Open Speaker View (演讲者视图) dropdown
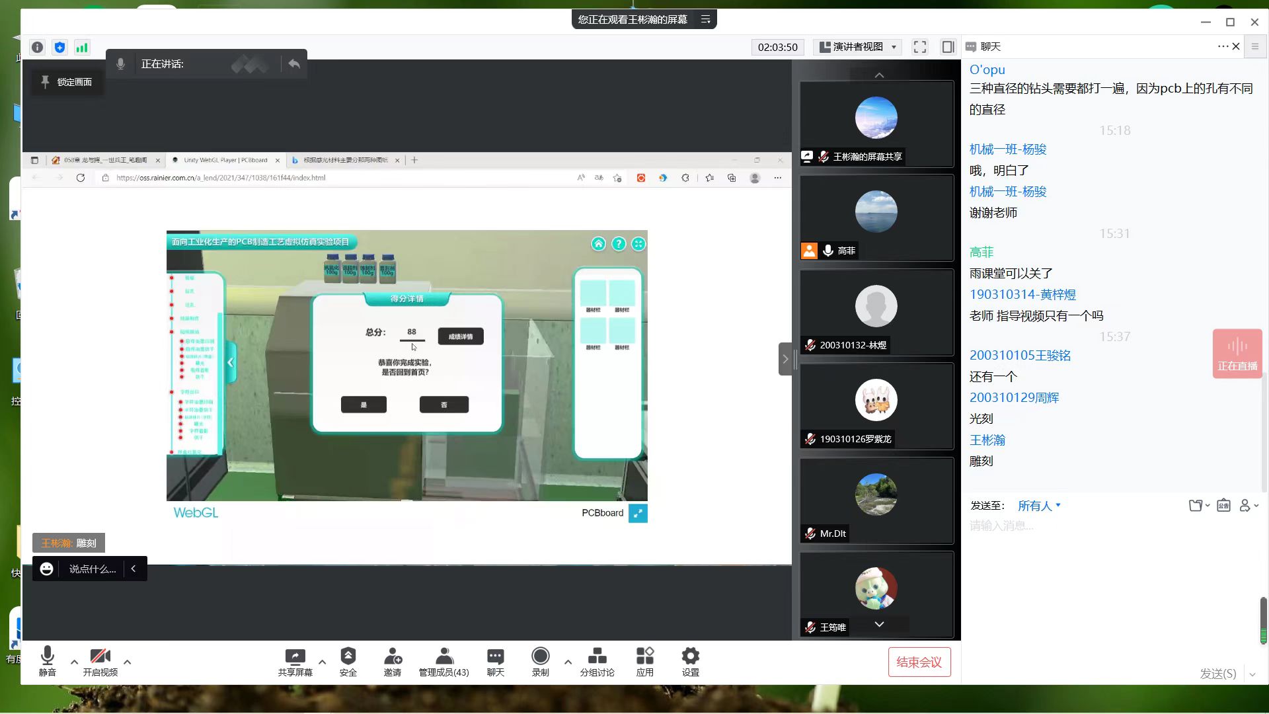The height and width of the screenshot is (714, 1269). (x=858, y=47)
